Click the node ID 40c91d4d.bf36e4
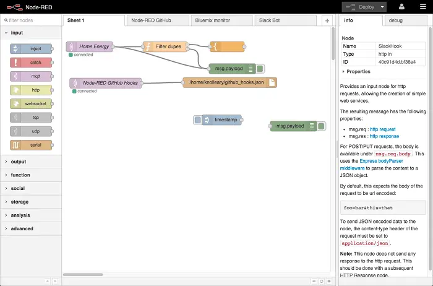This screenshot has height=286, width=433. 397,62
